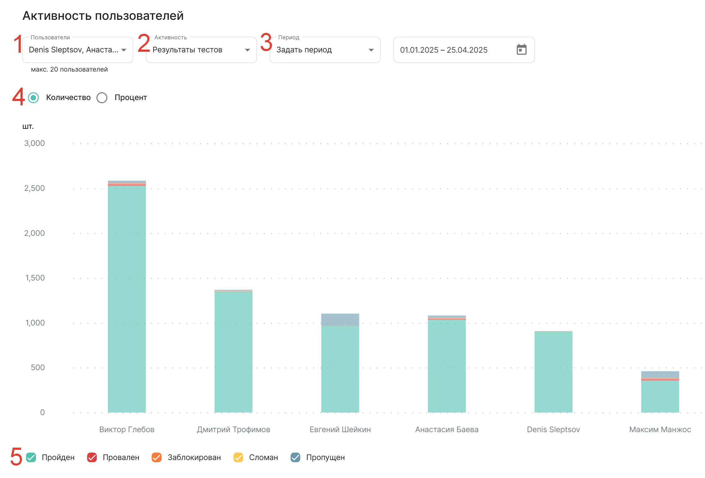
Task: Click the Анастасия Баева bar
Action: coord(447,366)
